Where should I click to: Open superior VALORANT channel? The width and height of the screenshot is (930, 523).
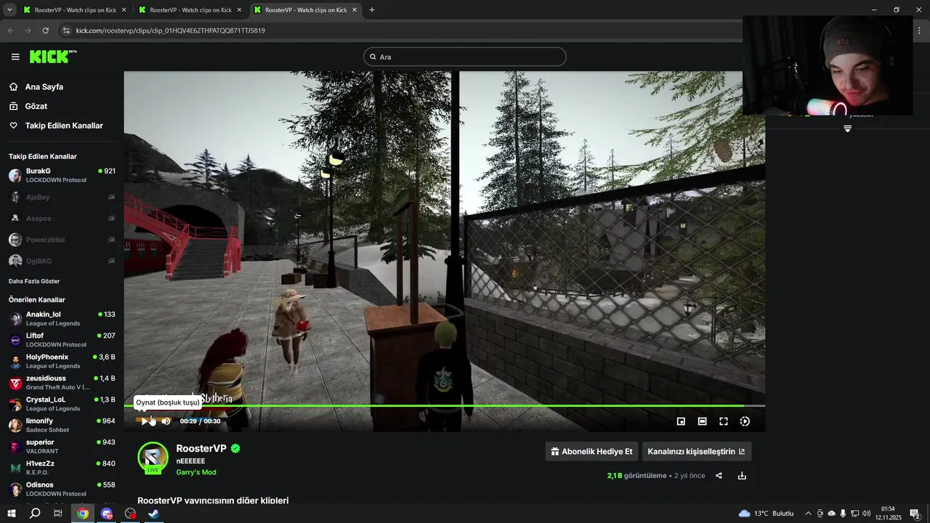[x=62, y=446]
